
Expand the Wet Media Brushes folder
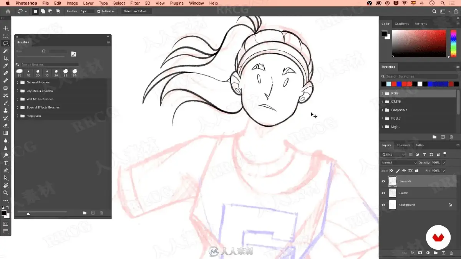click(x=18, y=99)
